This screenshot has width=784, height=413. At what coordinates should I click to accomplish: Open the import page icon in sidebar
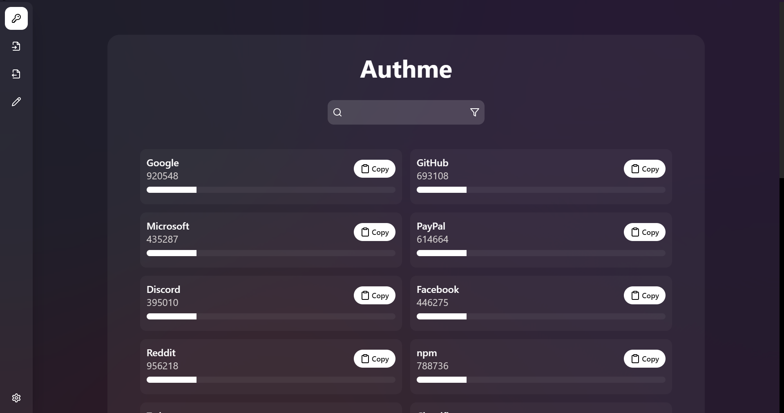coord(16,46)
